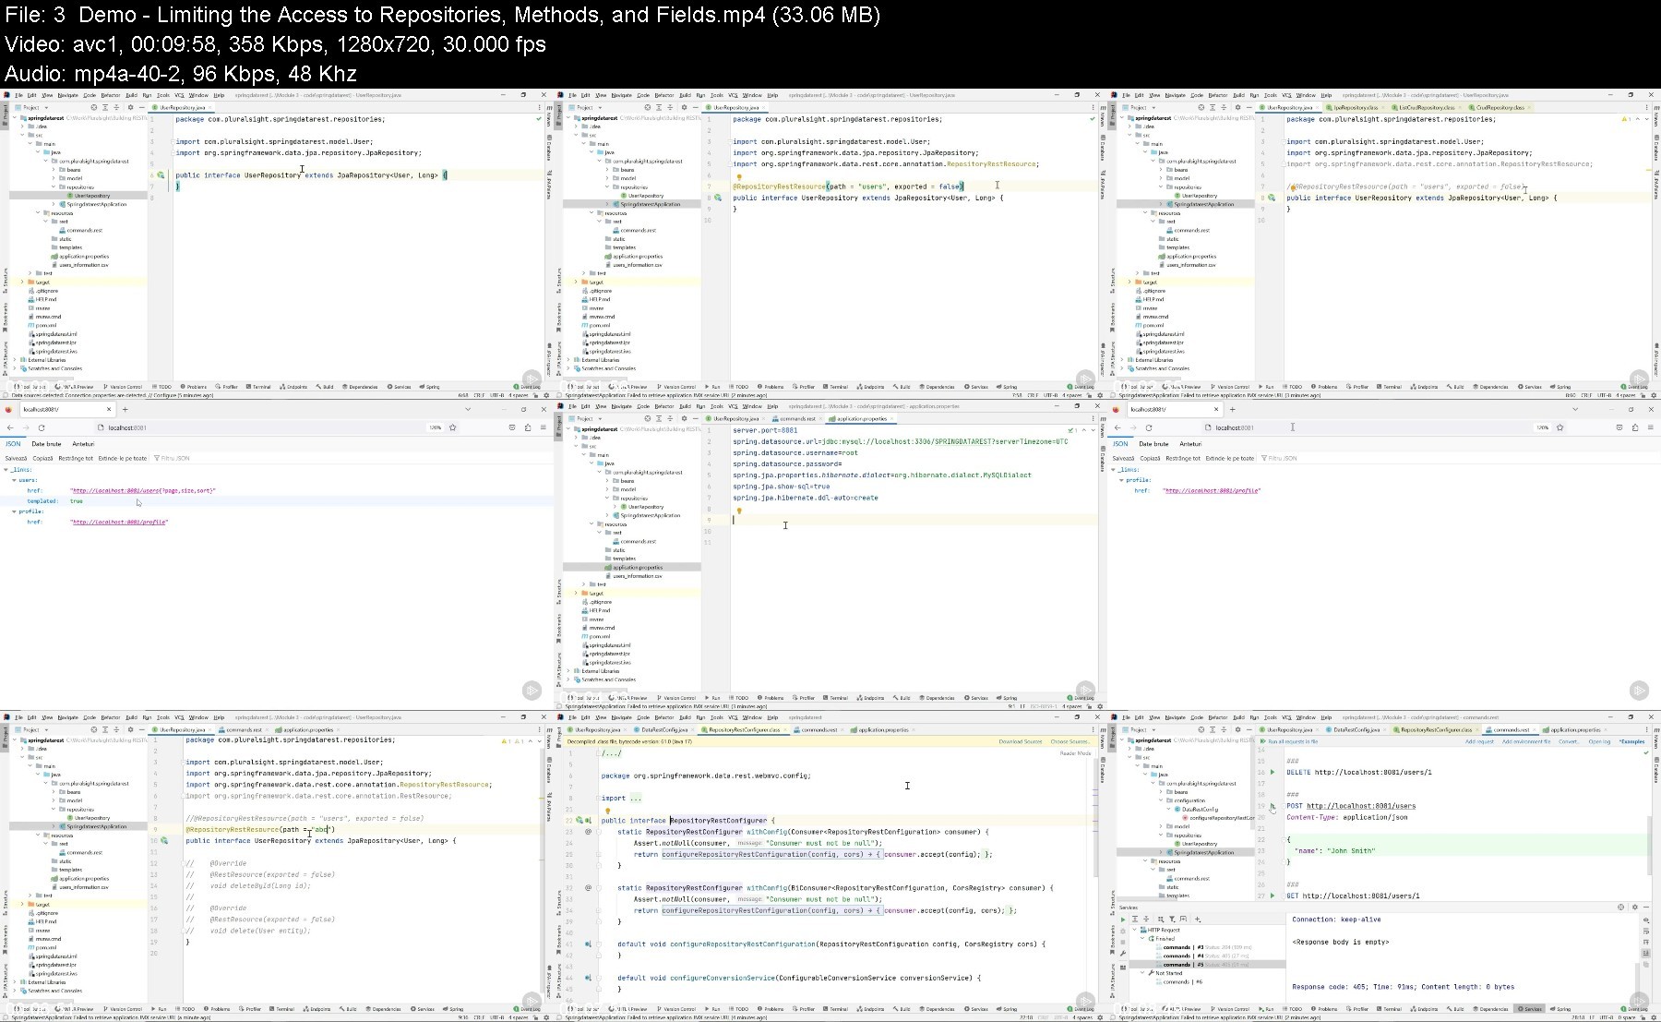Run the DELETE users/1 request in commands.rest
This screenshot has height=1022, width=1661.
coord(1273,772)
